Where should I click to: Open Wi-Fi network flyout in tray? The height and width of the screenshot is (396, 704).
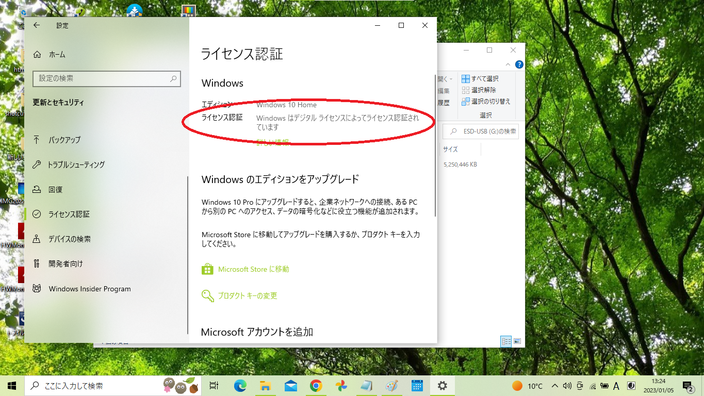(x=592, y=386)
